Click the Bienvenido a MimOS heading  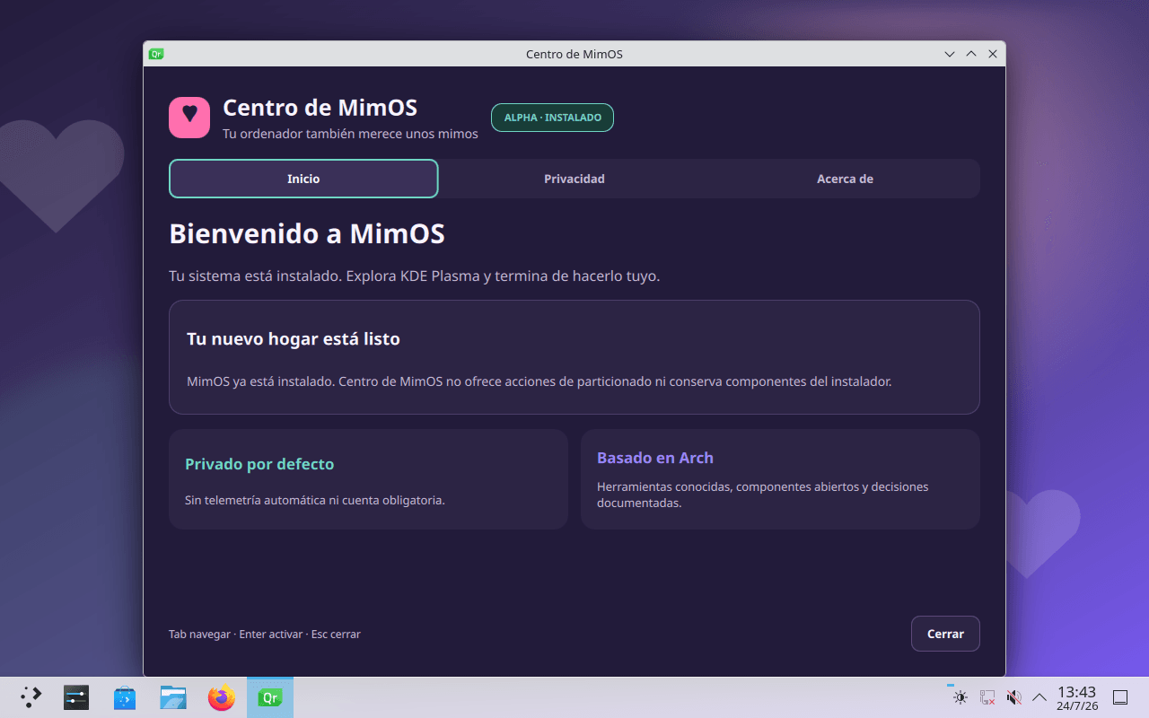[x=307, y=233]
